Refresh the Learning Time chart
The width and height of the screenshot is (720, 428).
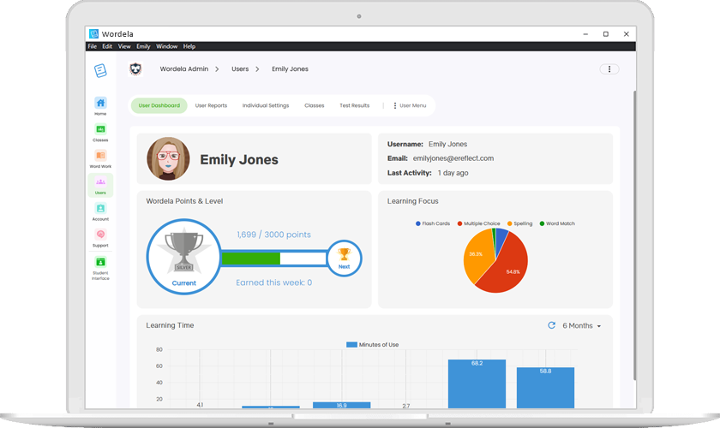click(551, 325)
